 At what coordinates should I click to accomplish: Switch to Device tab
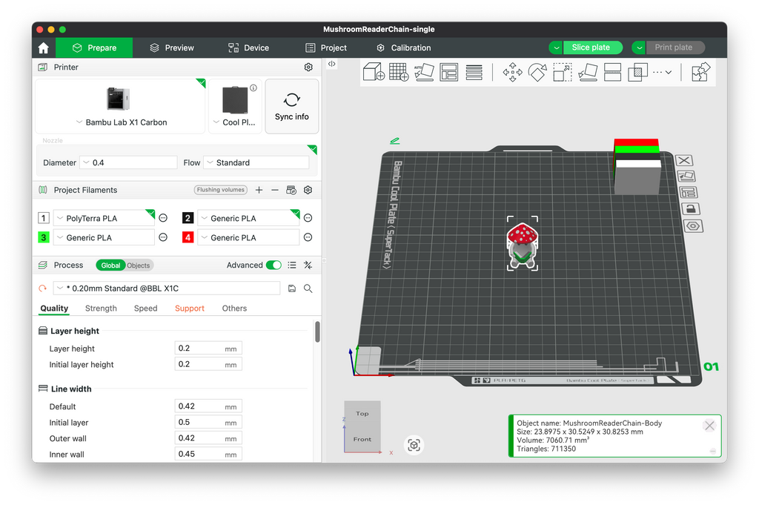coord(248,48)
